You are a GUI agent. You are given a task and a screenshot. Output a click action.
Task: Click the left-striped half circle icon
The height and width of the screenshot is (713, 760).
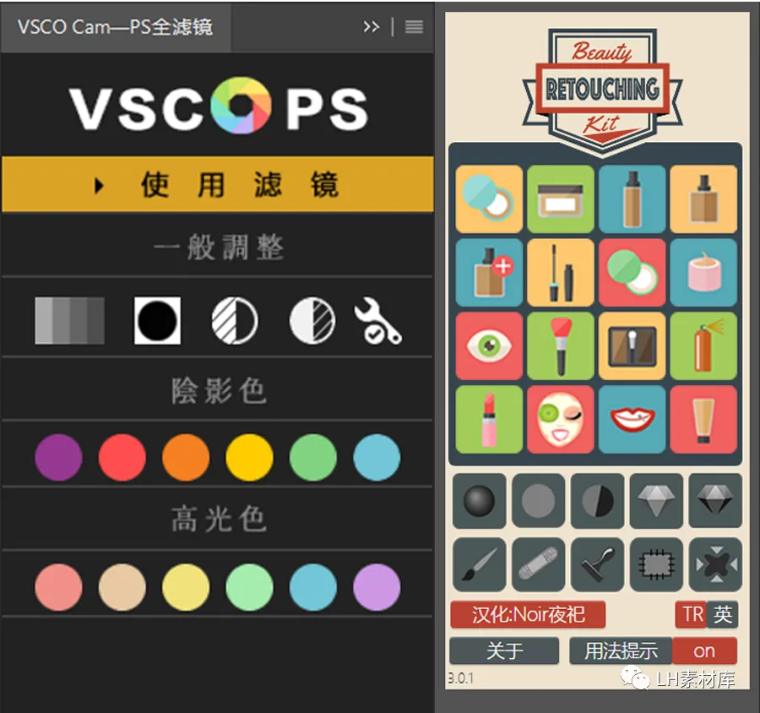coord(235,321)
